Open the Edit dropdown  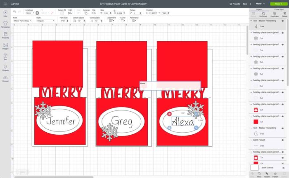[x=70, y=13]
